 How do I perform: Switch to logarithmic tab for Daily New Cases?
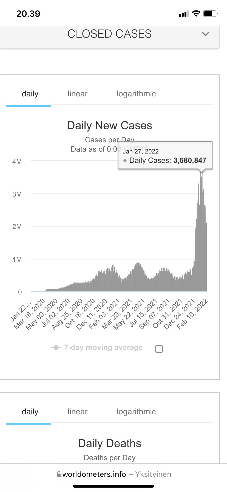[x=136, y=94]
